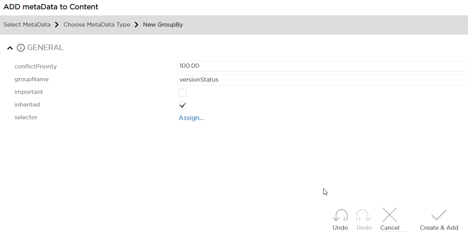Viewport: 468px width, 232px height.
Task: Select the New GroupBy breadcrumb
Action: [x=163, y=25]
